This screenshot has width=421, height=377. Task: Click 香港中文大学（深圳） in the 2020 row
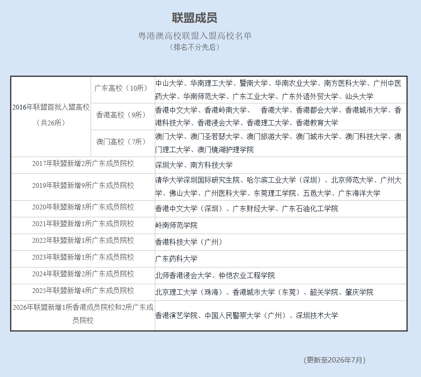tap(190, 209)
